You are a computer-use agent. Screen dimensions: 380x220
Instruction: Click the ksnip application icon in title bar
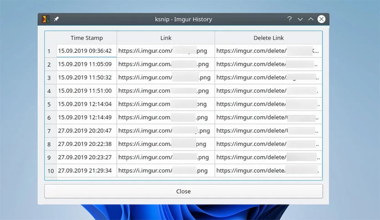(x=45, y=19)
